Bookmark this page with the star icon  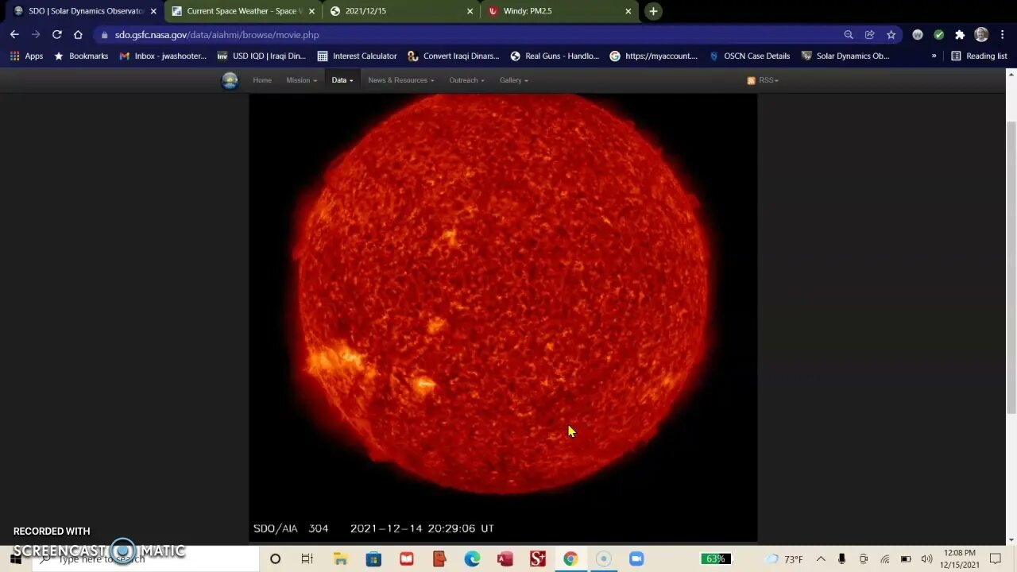tap(891, 35)
